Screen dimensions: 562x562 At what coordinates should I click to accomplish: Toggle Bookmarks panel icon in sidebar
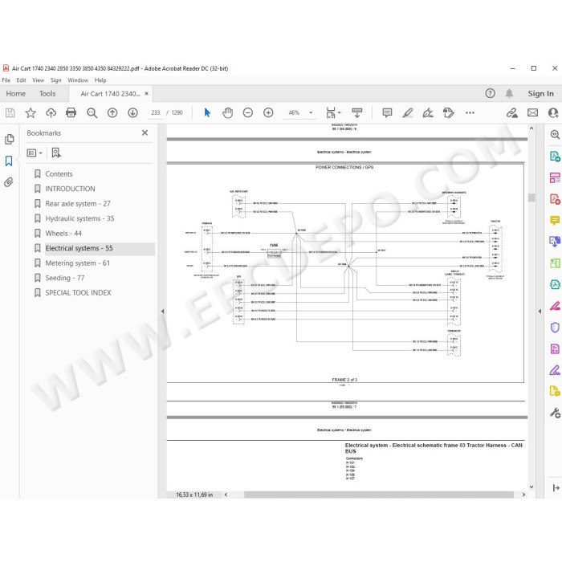(9, 161)
